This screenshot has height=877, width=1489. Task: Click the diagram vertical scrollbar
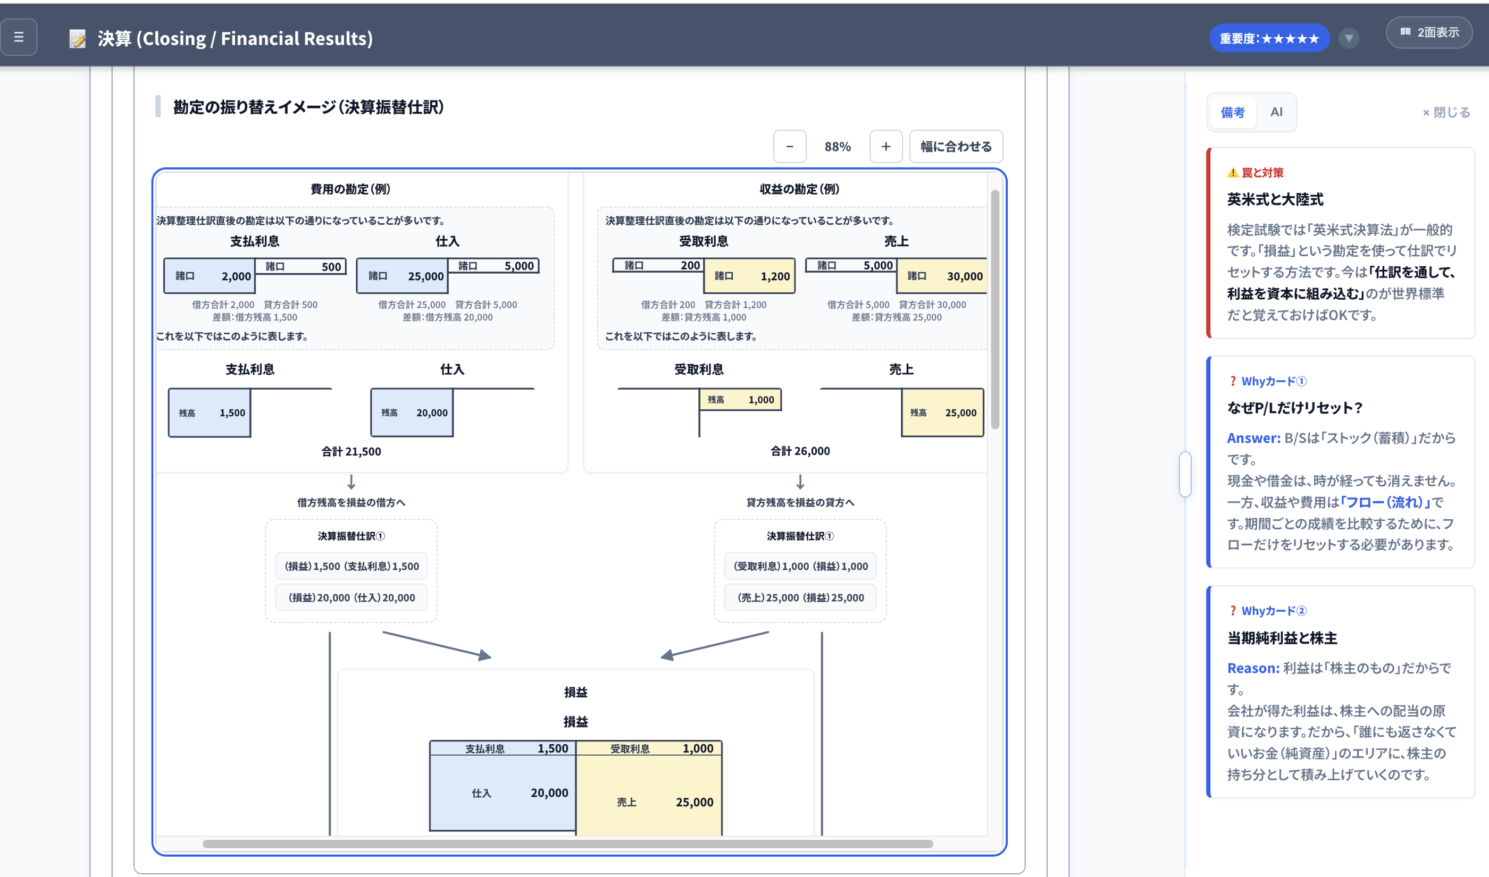995,309
